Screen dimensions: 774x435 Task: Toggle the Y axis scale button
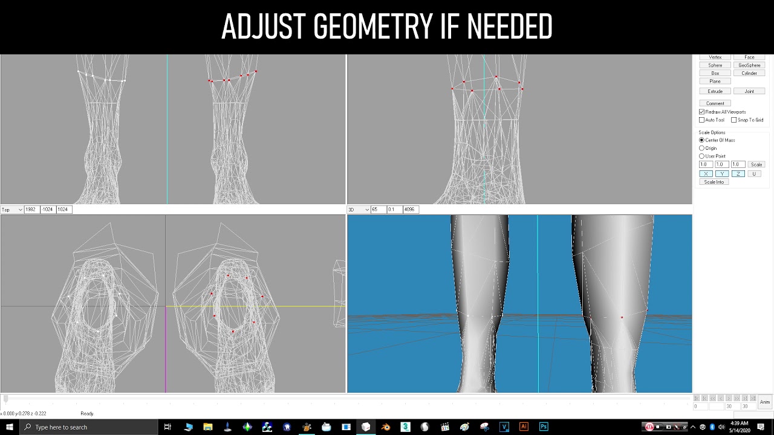coord(721,174)
